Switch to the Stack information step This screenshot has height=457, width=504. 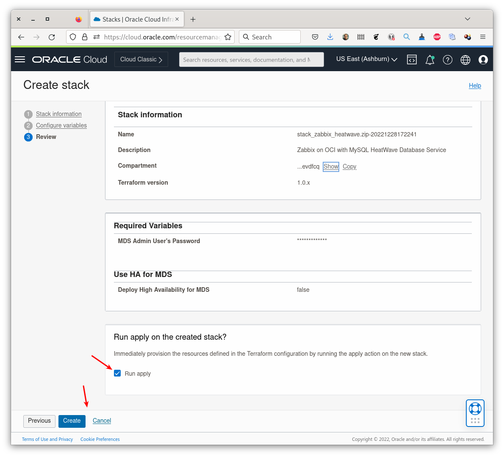(58, 114)
